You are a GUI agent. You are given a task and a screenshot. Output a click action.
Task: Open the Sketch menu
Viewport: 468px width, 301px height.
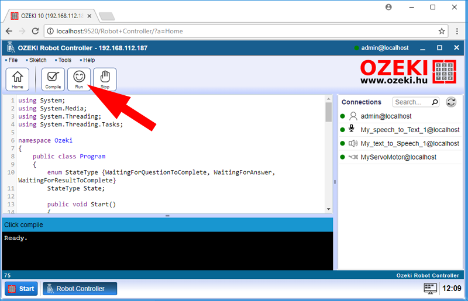pos(37,60)
